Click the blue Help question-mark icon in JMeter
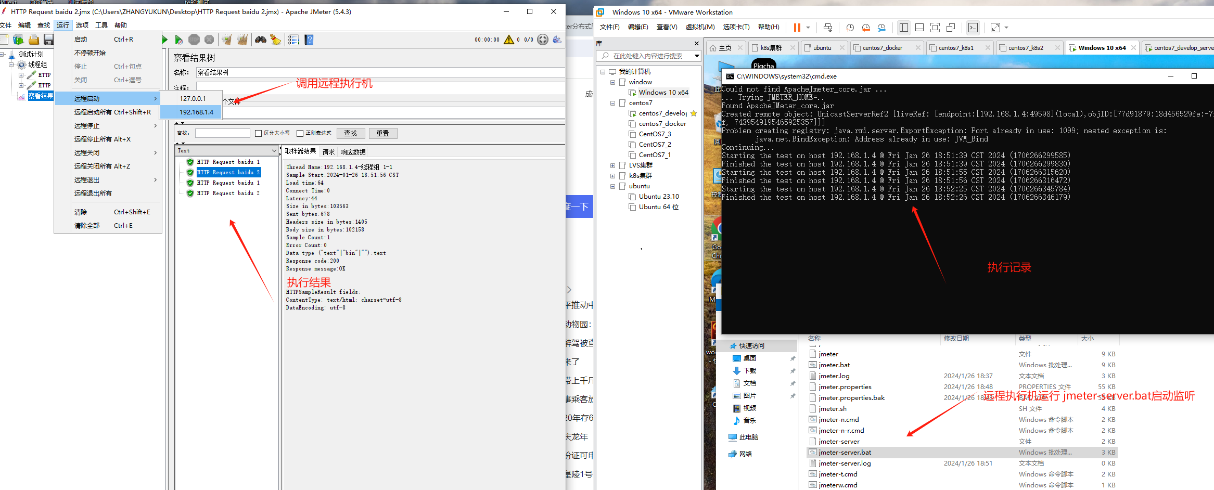Image resolution: width=1214 pixels, height=490 pixels. (x=309, y=40)
